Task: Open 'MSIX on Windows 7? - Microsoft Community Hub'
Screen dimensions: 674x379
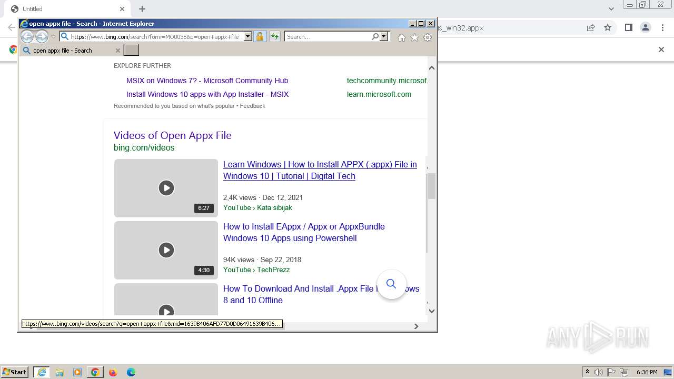Action: [207, 81]
